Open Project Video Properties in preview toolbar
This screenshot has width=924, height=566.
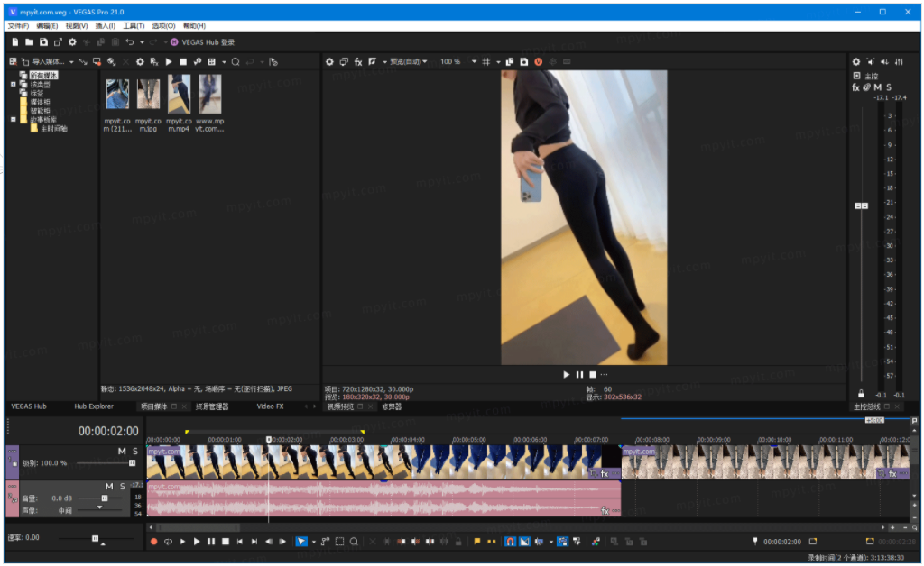point(330,61)
